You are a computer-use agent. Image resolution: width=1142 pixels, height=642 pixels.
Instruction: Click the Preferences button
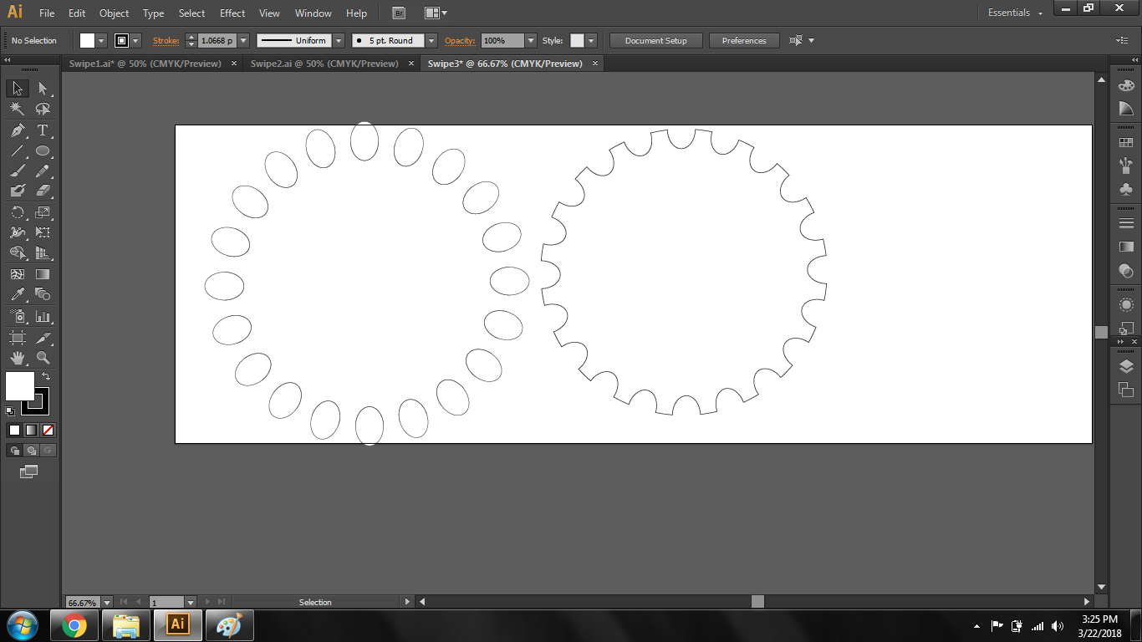pyautogui.click(x=743, y=41)
